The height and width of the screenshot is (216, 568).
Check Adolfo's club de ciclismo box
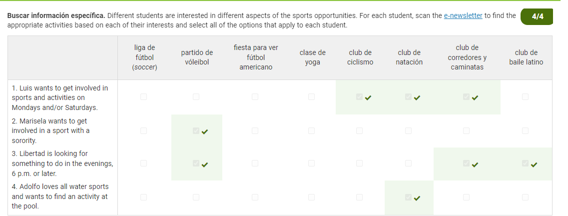pos(359,197)
